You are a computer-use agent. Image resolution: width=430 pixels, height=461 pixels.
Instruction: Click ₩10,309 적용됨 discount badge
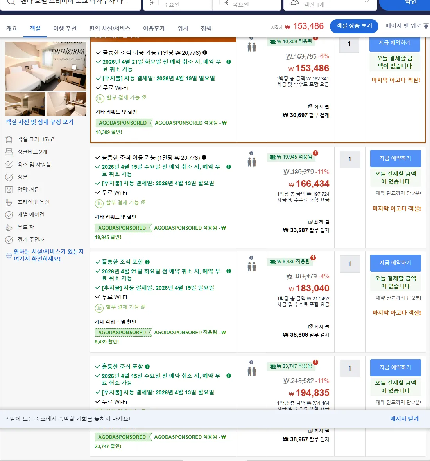coord(291,42)
